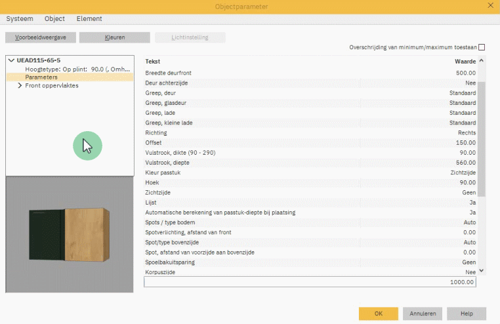Open the Object menu
500x324 pixels.
tap(54, 19)
